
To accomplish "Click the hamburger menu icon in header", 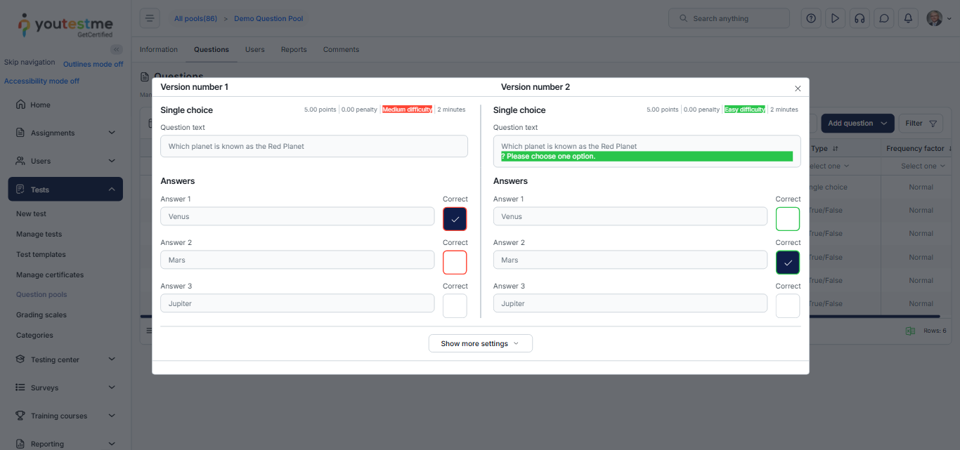I will 150,18.
